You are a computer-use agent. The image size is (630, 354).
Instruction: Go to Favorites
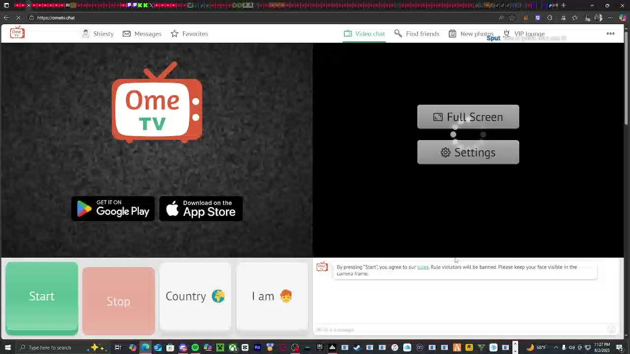[189, 33]
